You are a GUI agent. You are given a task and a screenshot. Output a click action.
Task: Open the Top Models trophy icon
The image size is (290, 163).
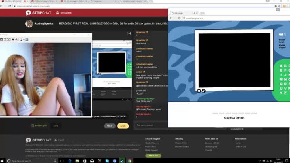click(57, 13)
